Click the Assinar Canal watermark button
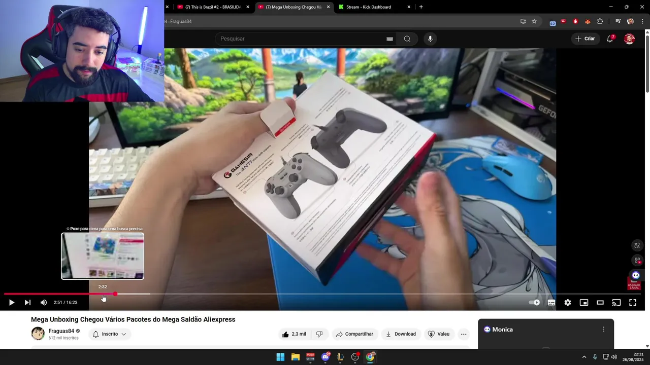Image resolution: width=650 pixels, height=365 pixels. (x=634, y=285)
